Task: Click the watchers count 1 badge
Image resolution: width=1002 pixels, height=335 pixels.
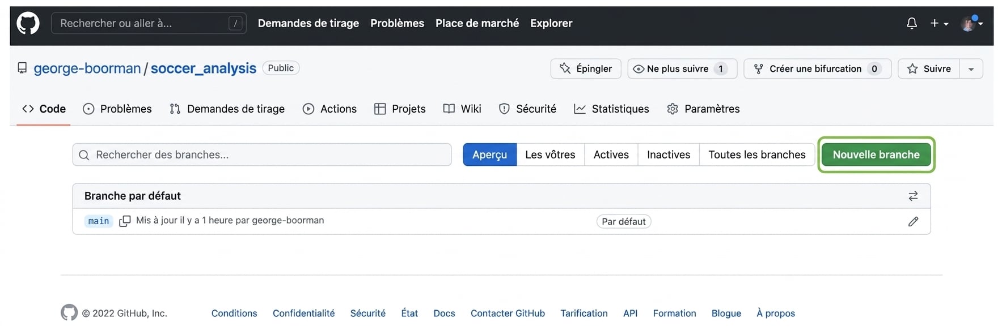Action: tap(721, 69)
